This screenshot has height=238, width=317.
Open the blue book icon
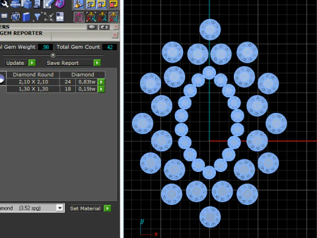pos(26,17)
